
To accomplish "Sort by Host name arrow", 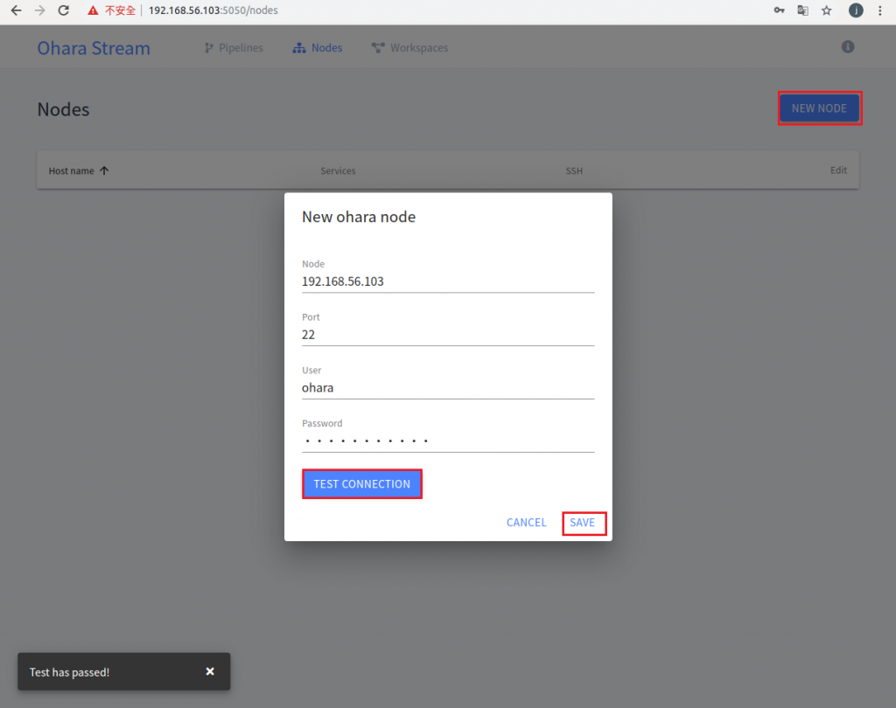I will pos(104,170).
